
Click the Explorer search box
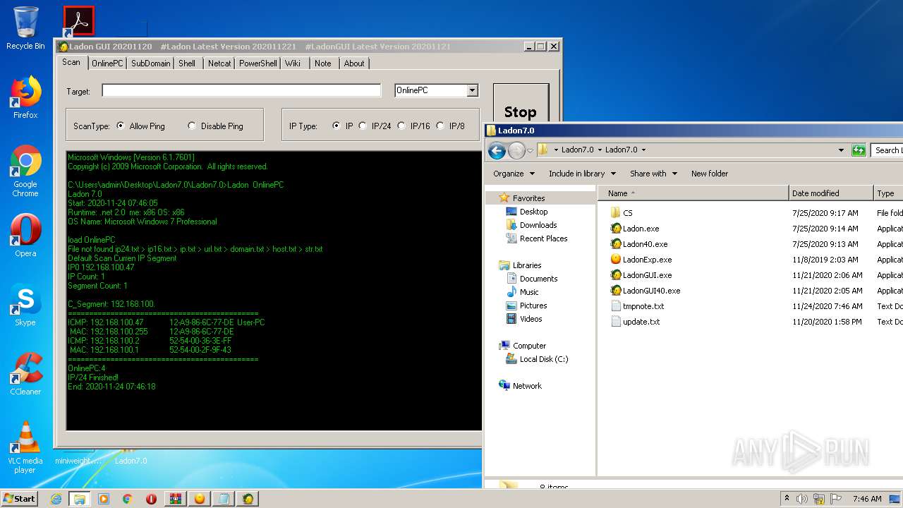point(887,150)
